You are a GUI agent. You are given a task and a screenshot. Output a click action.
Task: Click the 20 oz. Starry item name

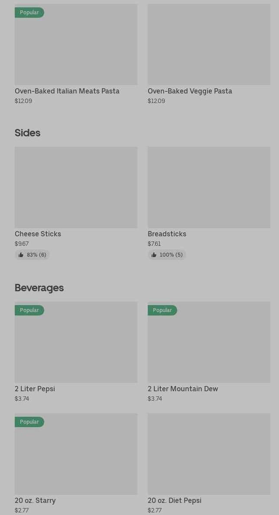tap(35, 500)
